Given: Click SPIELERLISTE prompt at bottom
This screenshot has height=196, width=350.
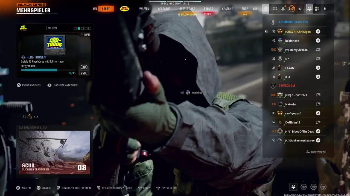Looking at the screenshot, I should [167, 188].
